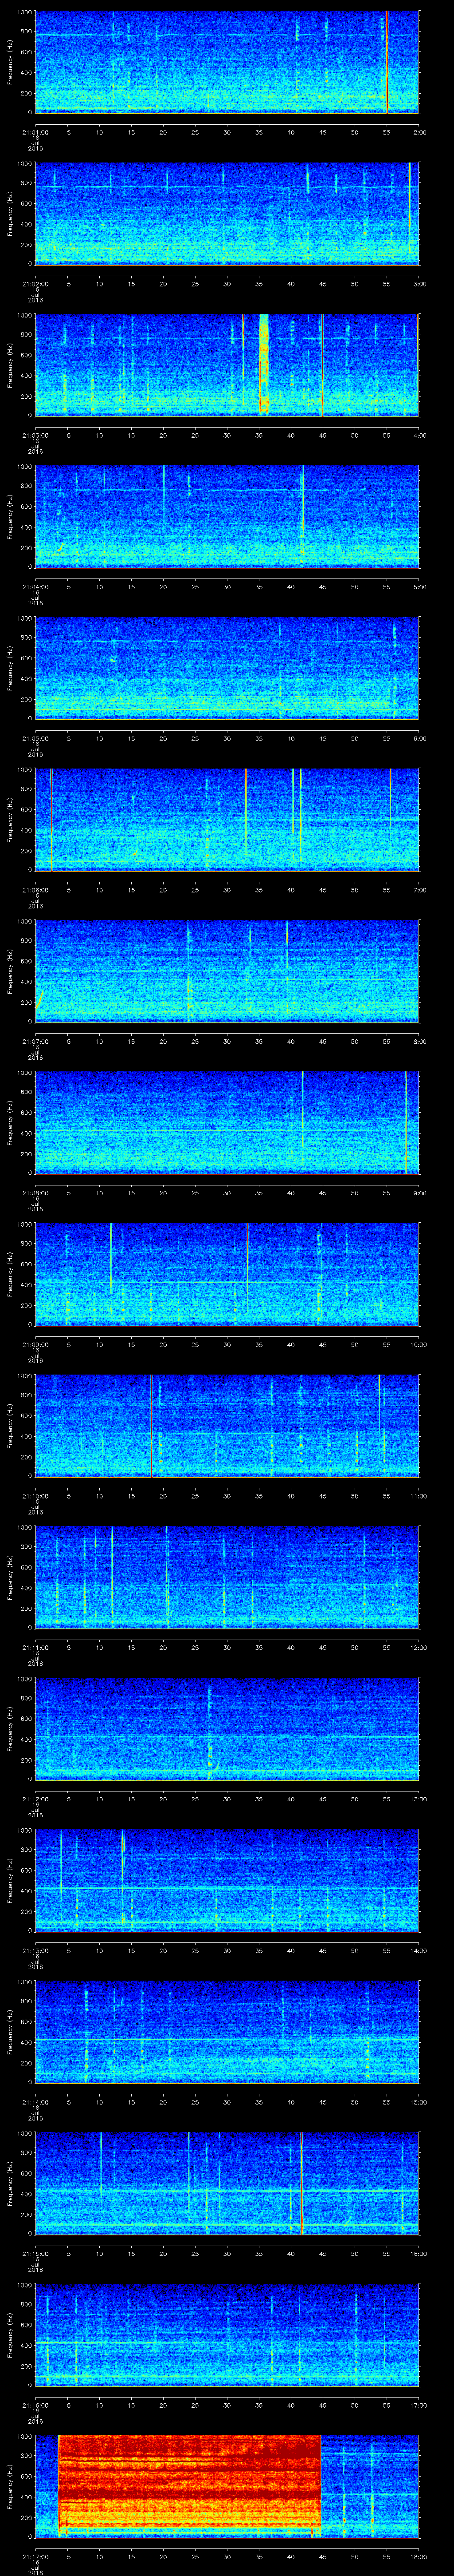
Task: Click the 13:00 end time label
Action: point(418,1799)
